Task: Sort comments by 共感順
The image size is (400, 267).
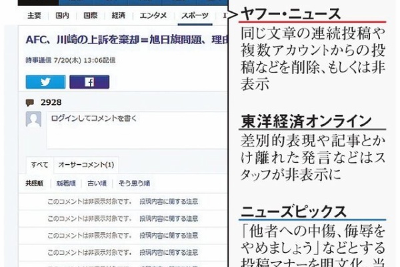Action: pyautogui.click(x=35, y=182)
